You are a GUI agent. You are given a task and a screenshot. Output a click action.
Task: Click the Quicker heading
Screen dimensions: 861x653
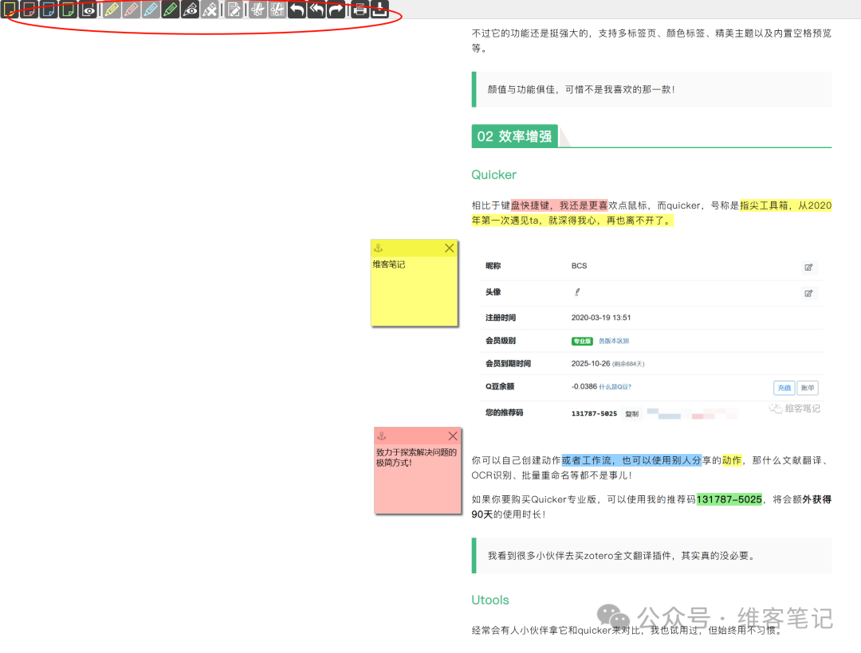point(493,175)
